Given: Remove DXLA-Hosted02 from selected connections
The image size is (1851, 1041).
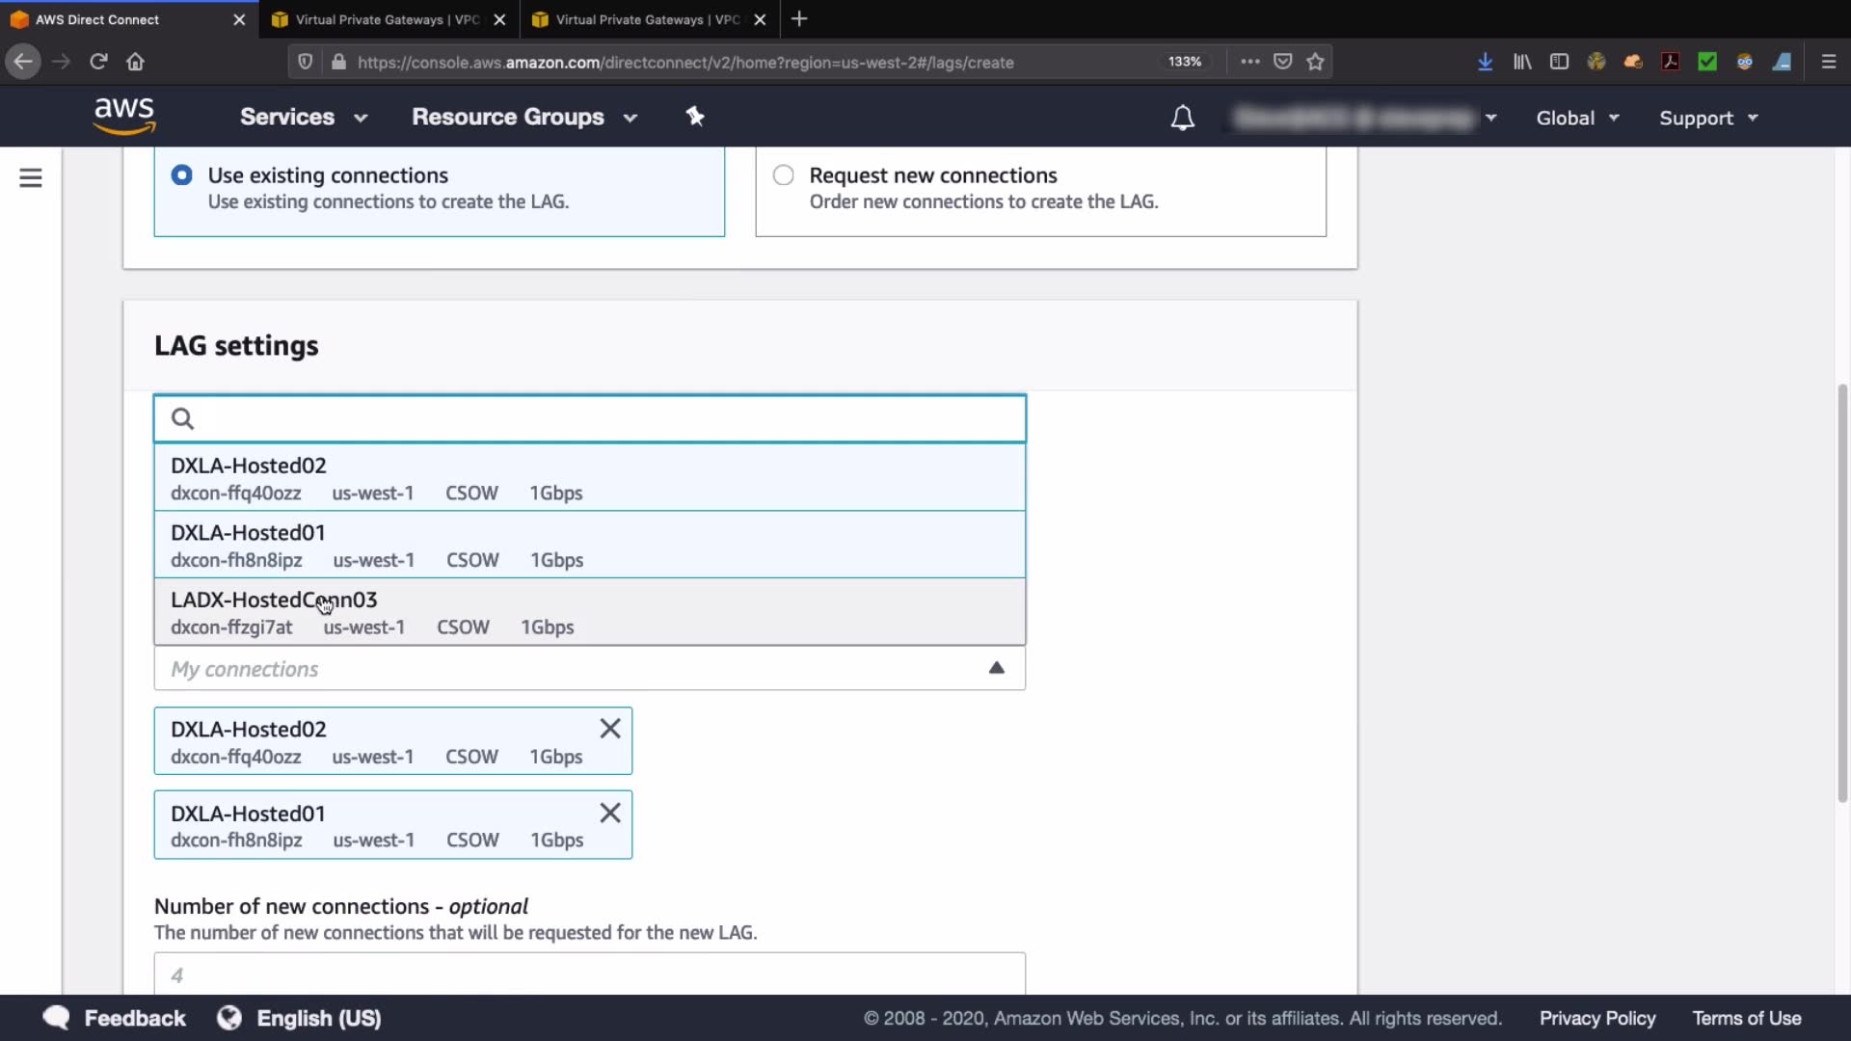Looking at the screenshot, I should point(610,729).
